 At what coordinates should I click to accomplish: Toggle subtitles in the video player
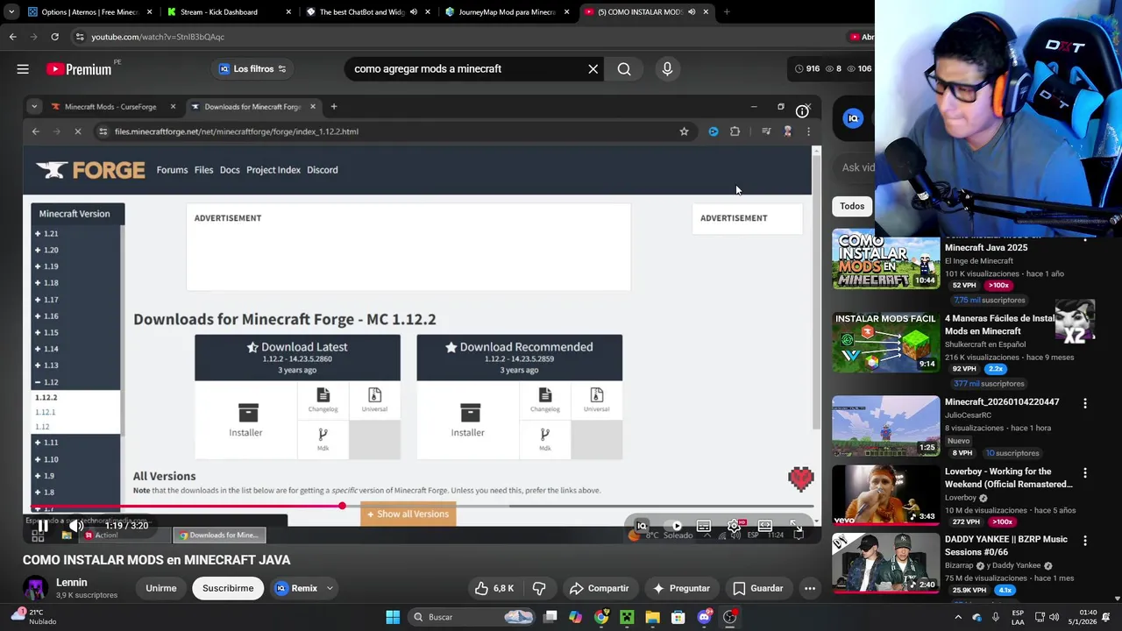click(703, 526)
